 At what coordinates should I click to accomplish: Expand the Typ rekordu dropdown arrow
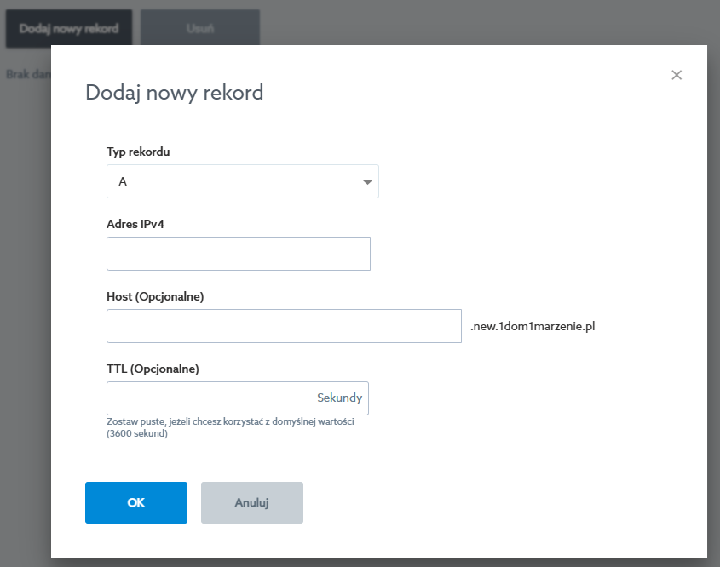tap(367, 182)
